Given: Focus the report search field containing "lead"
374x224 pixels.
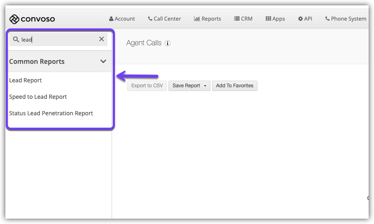Looking at the screenshot, I should [58, 40].
